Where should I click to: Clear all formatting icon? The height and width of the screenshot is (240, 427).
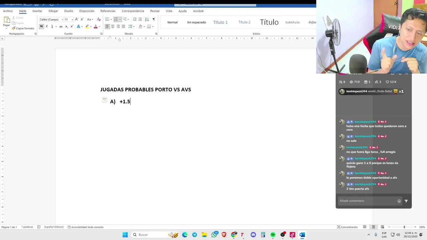pos(99,19)
